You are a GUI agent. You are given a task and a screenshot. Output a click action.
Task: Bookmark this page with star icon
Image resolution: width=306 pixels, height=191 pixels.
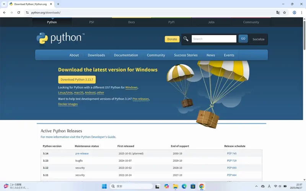tap(285, 13)
